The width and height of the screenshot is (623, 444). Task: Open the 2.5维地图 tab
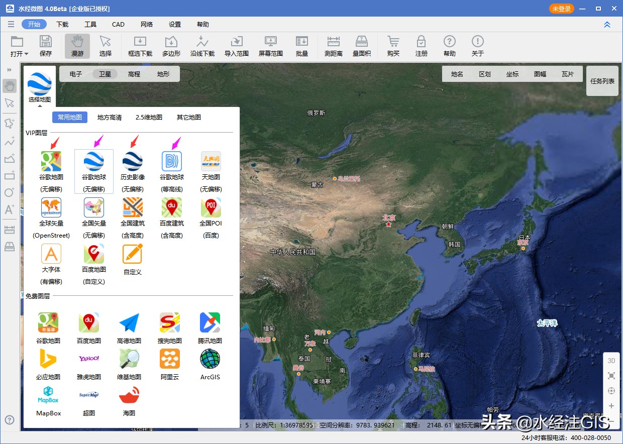149,117
